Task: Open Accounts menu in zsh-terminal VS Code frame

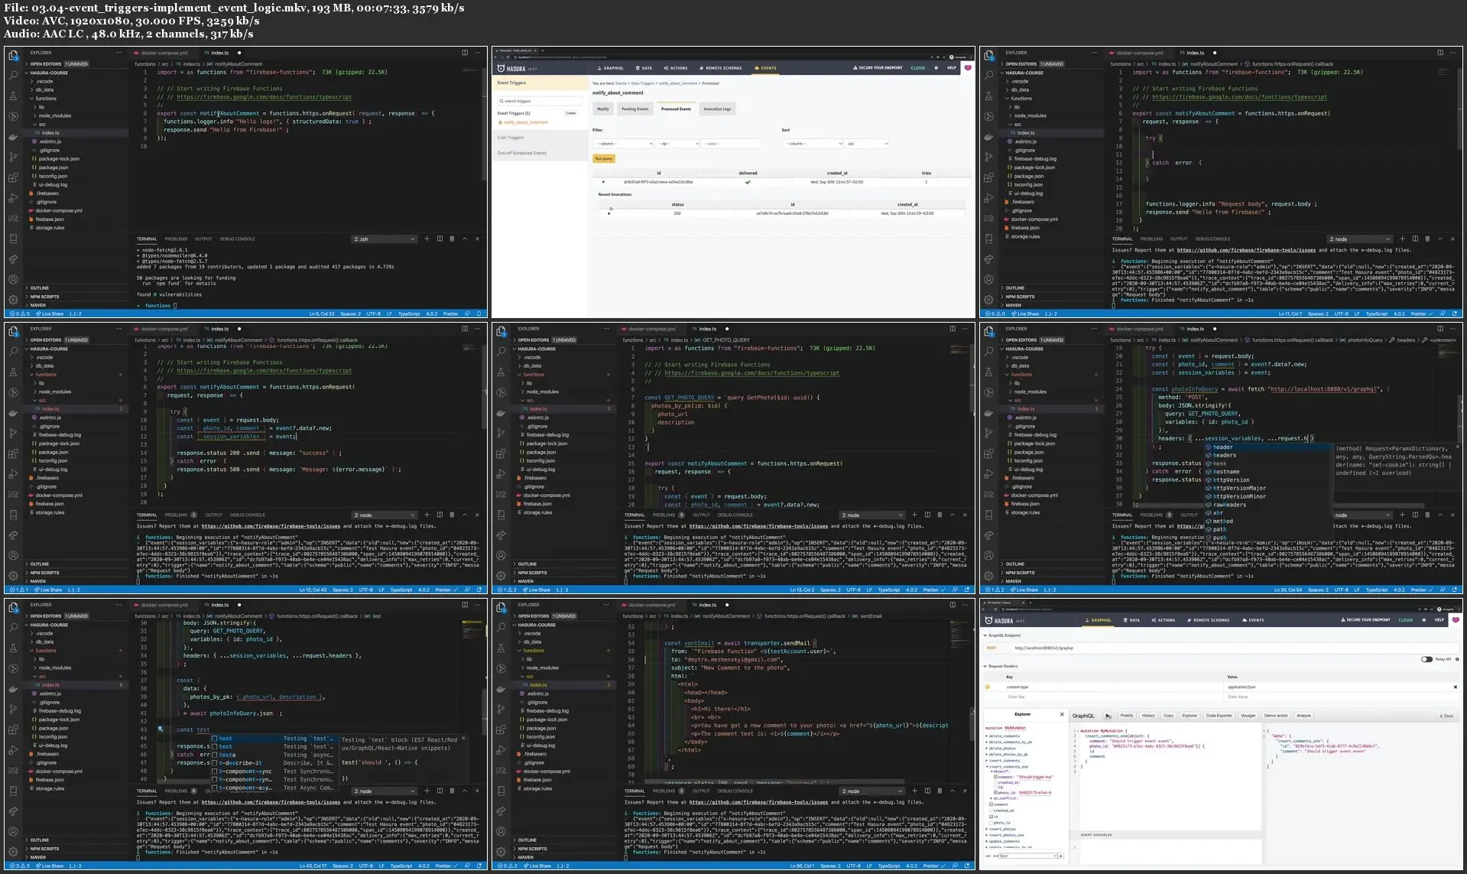Action: pos(13,280)
